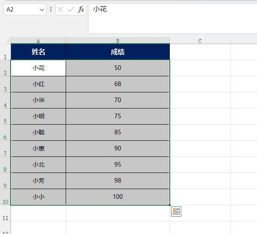Select column A header

(x=38, y=41)
